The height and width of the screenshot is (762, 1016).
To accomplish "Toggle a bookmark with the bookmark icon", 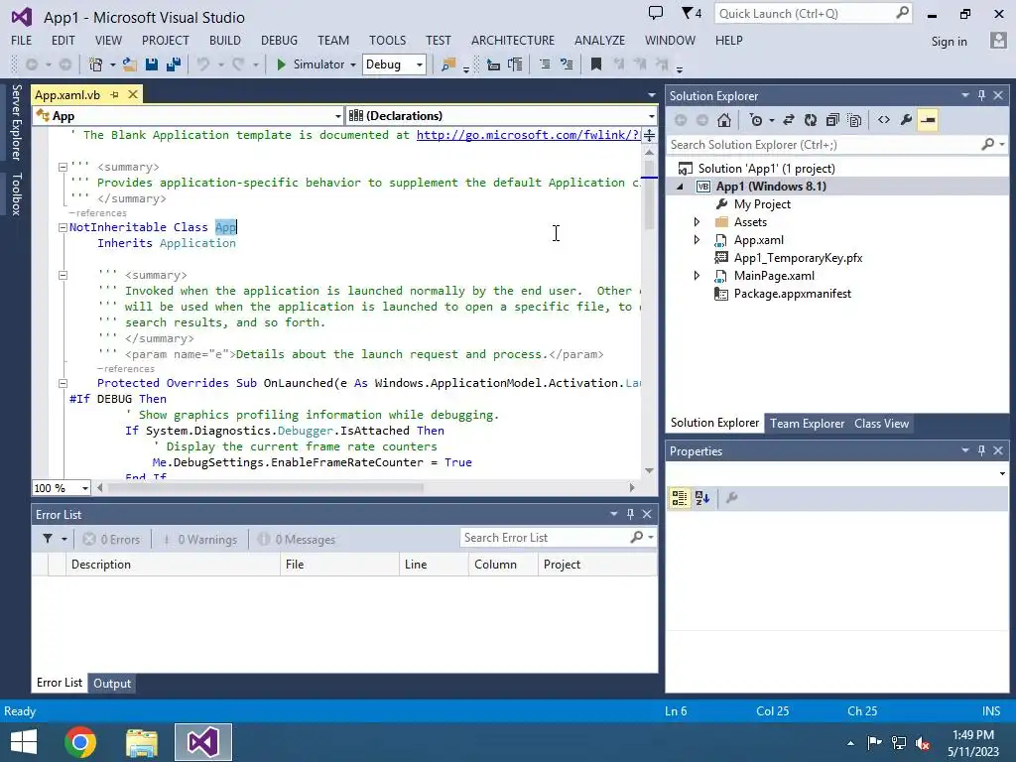I will [x=596, y=64].
